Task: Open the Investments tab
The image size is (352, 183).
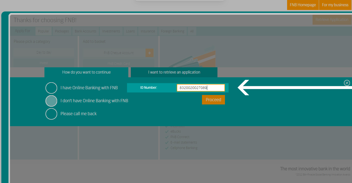Action: (x=111, y=31)
